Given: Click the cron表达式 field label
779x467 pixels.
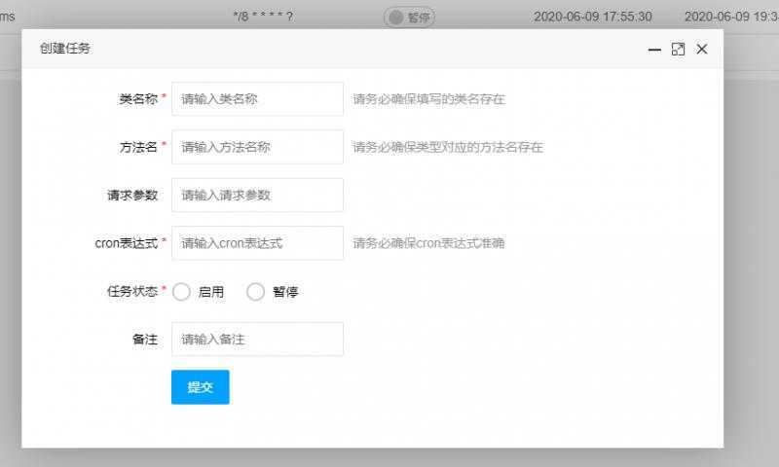Looking at the screenshot, I should coord(127,243).
